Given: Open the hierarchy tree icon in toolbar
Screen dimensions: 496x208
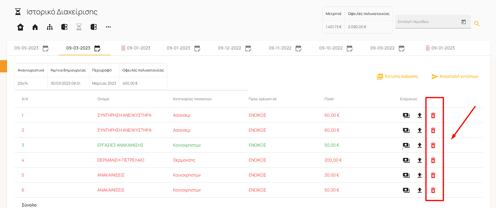Looking at the screenshot, I should tap(50, 27).
